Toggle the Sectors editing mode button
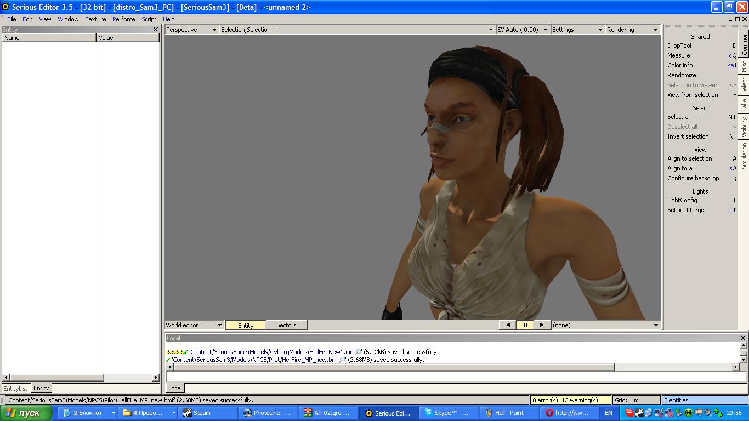749x421 pixels. click(286, 325)
